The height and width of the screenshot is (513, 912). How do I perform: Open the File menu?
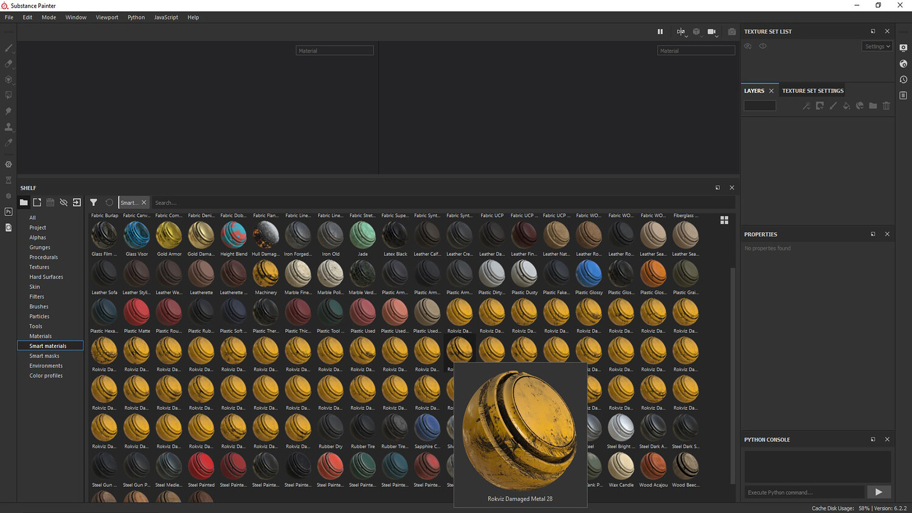9,18
